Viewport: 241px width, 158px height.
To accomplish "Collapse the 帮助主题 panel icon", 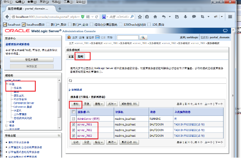I will (59, 135).
